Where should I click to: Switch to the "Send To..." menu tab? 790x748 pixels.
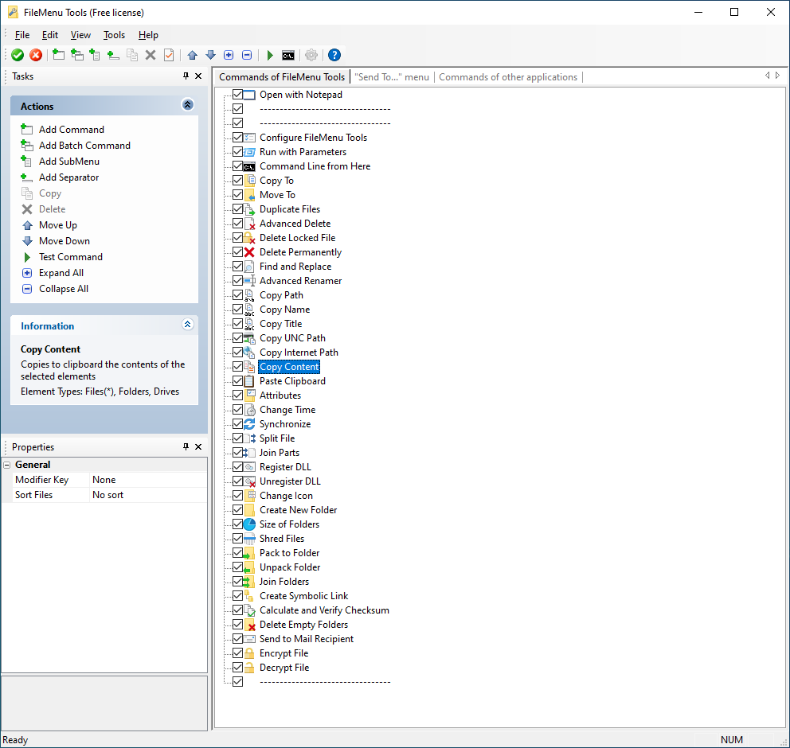392,77
